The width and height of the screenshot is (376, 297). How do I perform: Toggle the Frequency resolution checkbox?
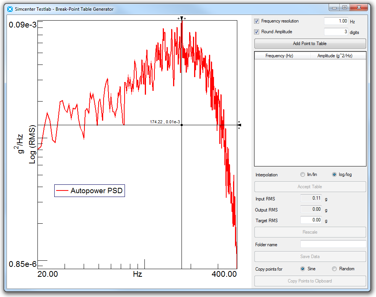257,21
